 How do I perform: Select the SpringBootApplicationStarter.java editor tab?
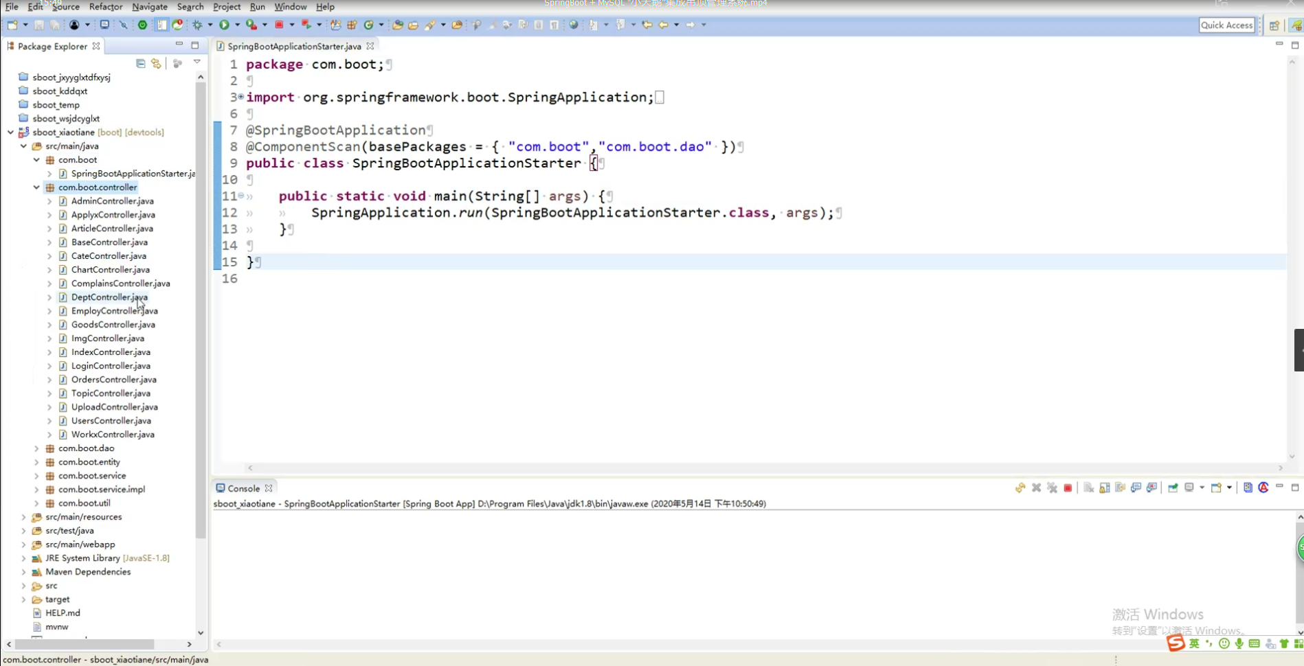294,46
